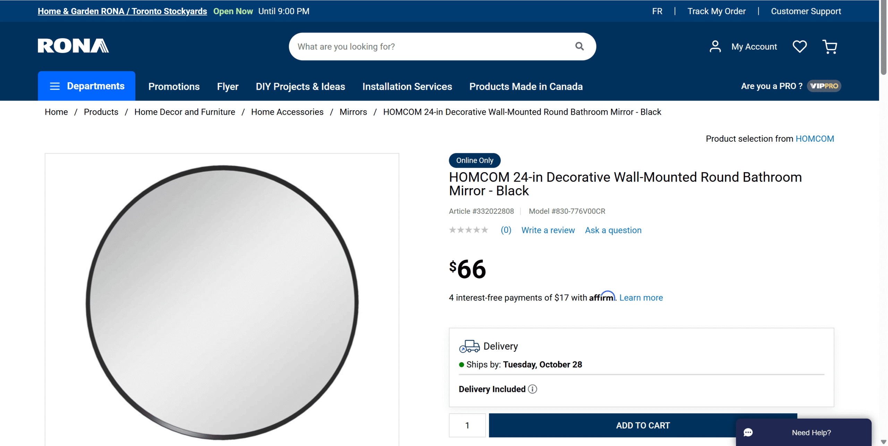Open the wishlist heart icon

pos(800,46)
